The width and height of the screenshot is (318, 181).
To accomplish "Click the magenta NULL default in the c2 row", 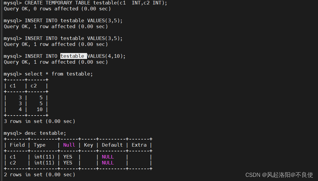I will pyautogui.click(x=108, y=163).
